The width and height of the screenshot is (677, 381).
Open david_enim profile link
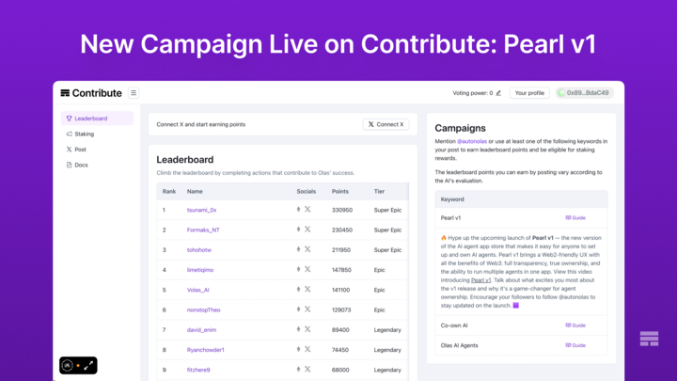pos(201,329)
